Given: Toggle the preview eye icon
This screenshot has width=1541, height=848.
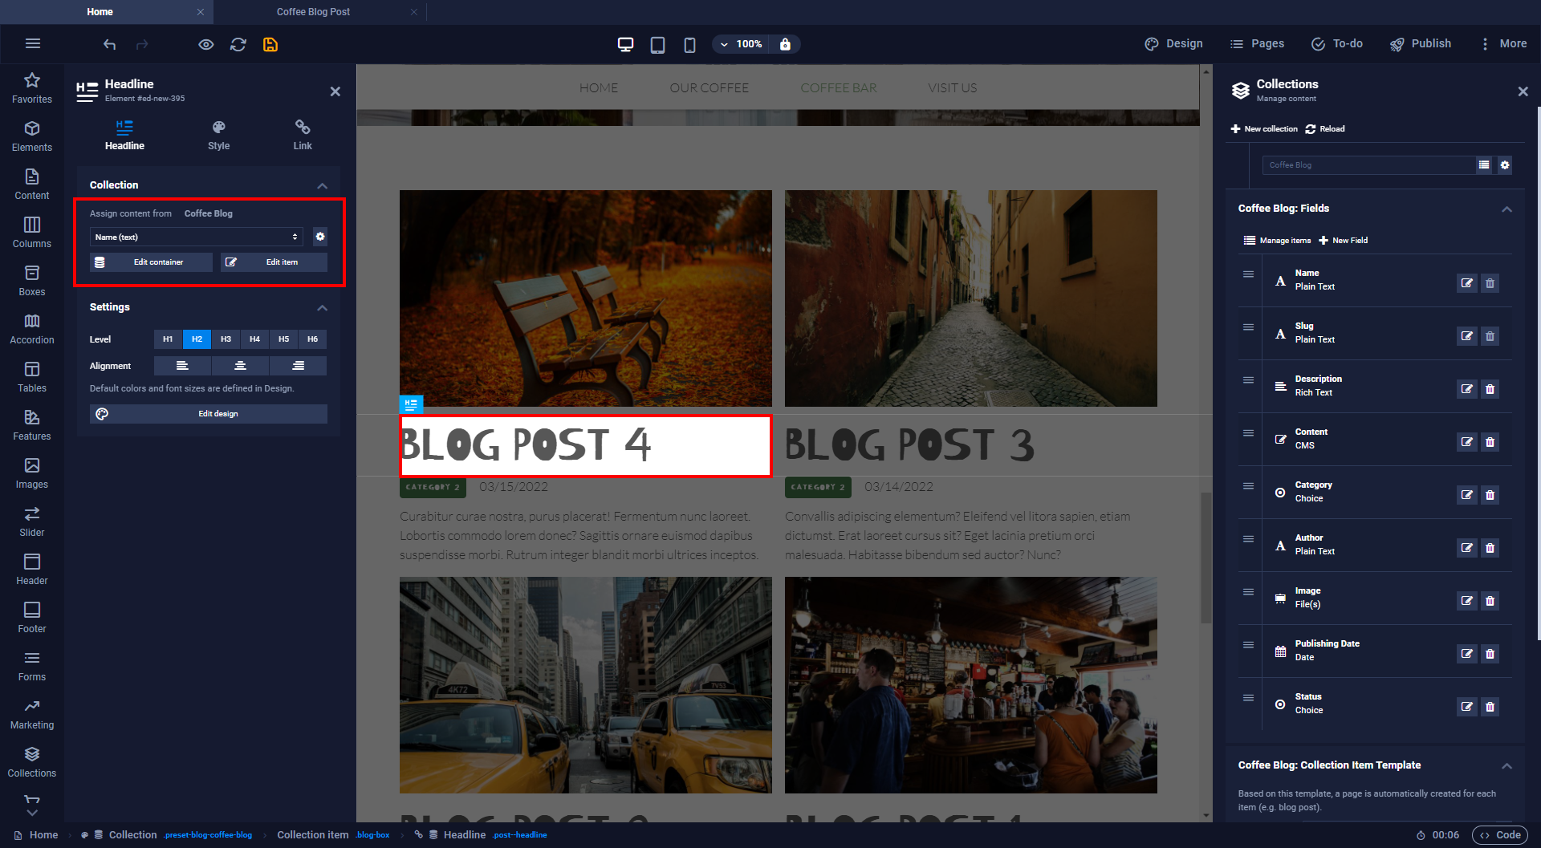Looking at the screenshot, I should click(206, 44).
